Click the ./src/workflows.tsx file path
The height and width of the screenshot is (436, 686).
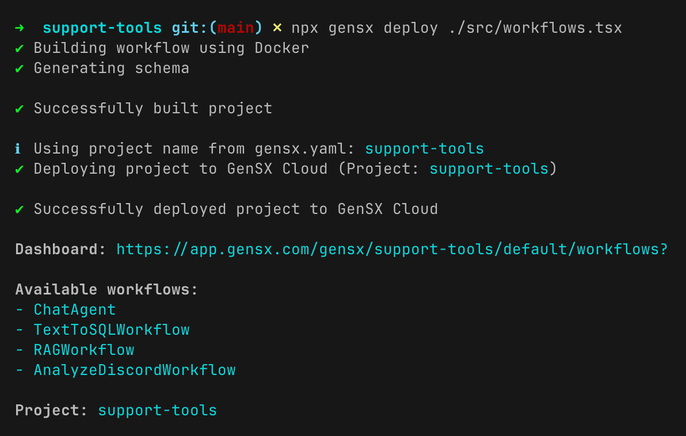[535, 28]
